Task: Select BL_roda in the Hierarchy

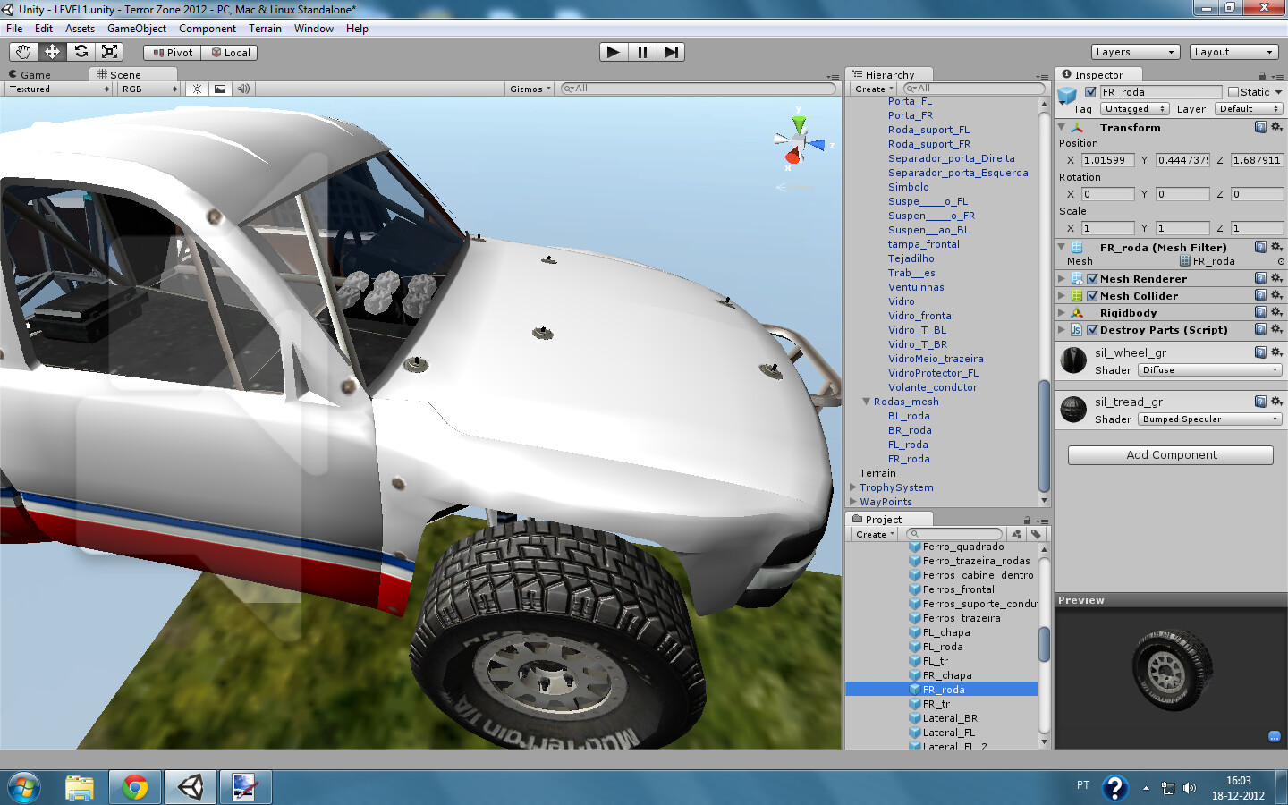Action: pos(910,416)
